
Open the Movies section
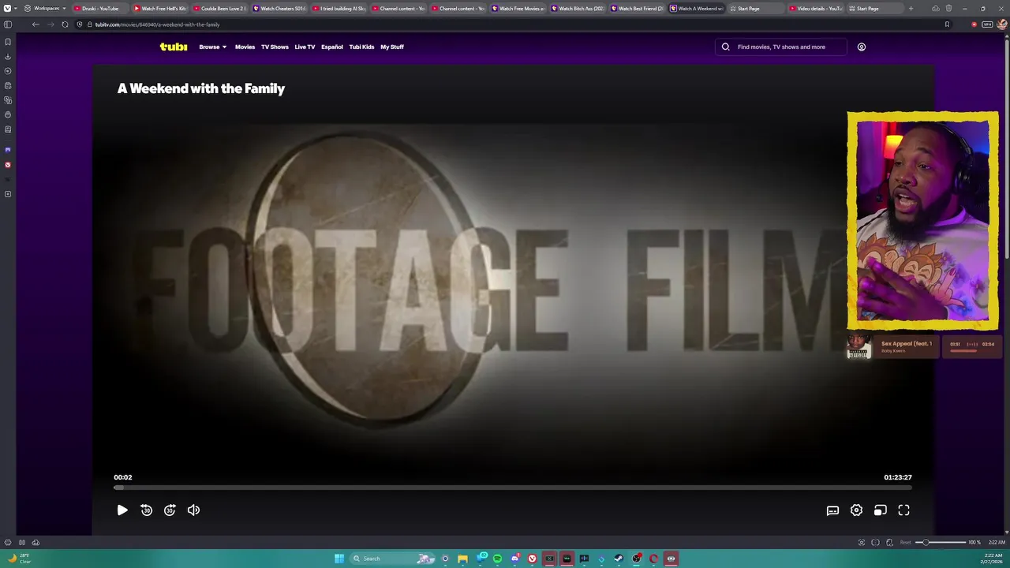coord(245,47)
